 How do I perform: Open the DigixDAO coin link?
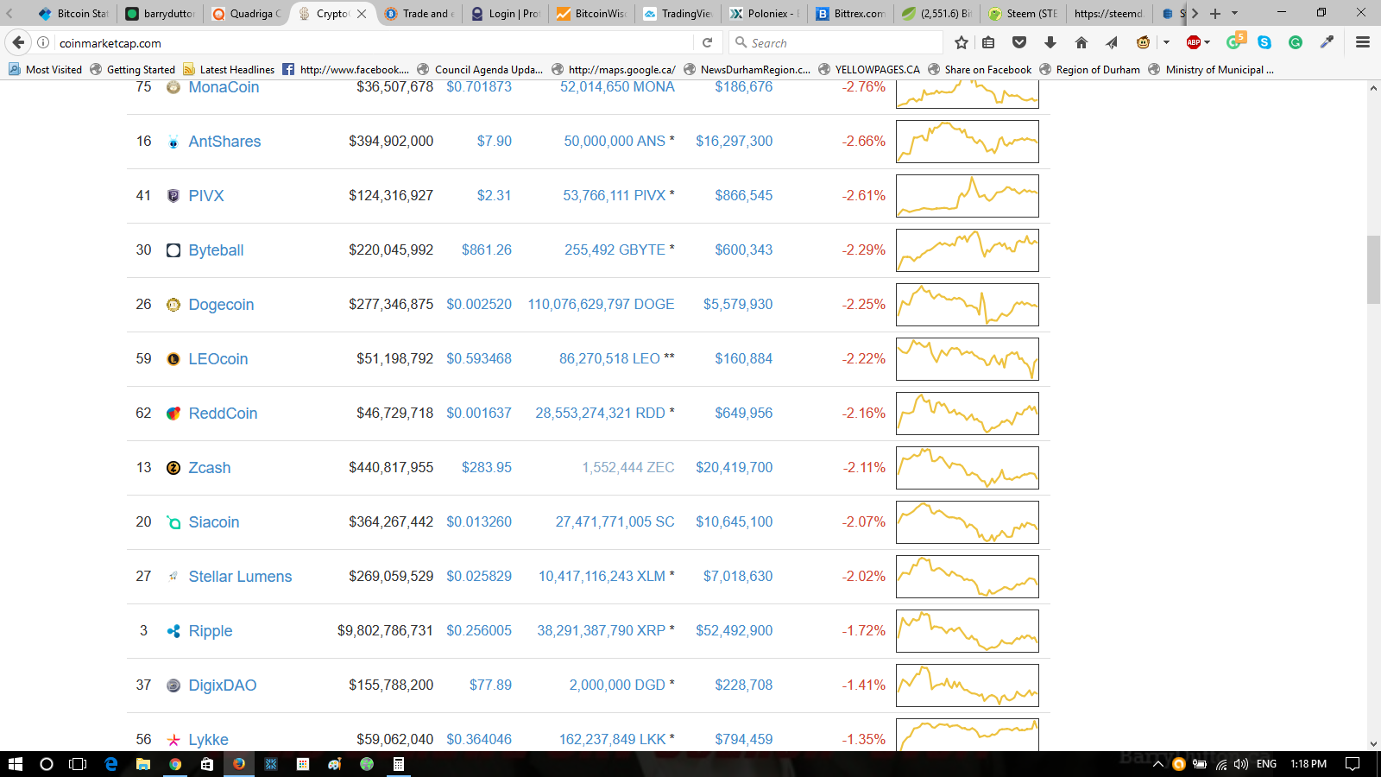coord(223,685)
